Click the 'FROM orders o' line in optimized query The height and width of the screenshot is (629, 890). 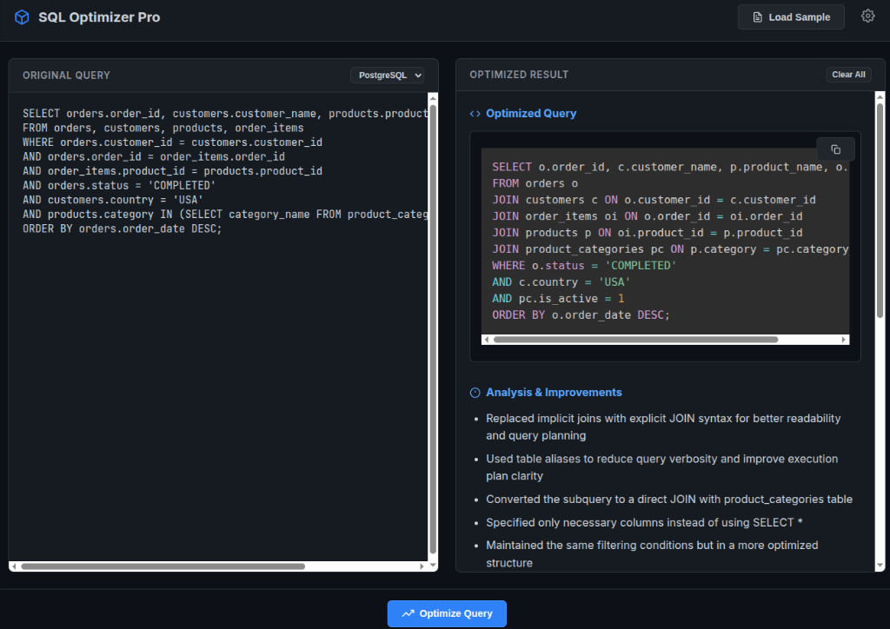(535, 183)
